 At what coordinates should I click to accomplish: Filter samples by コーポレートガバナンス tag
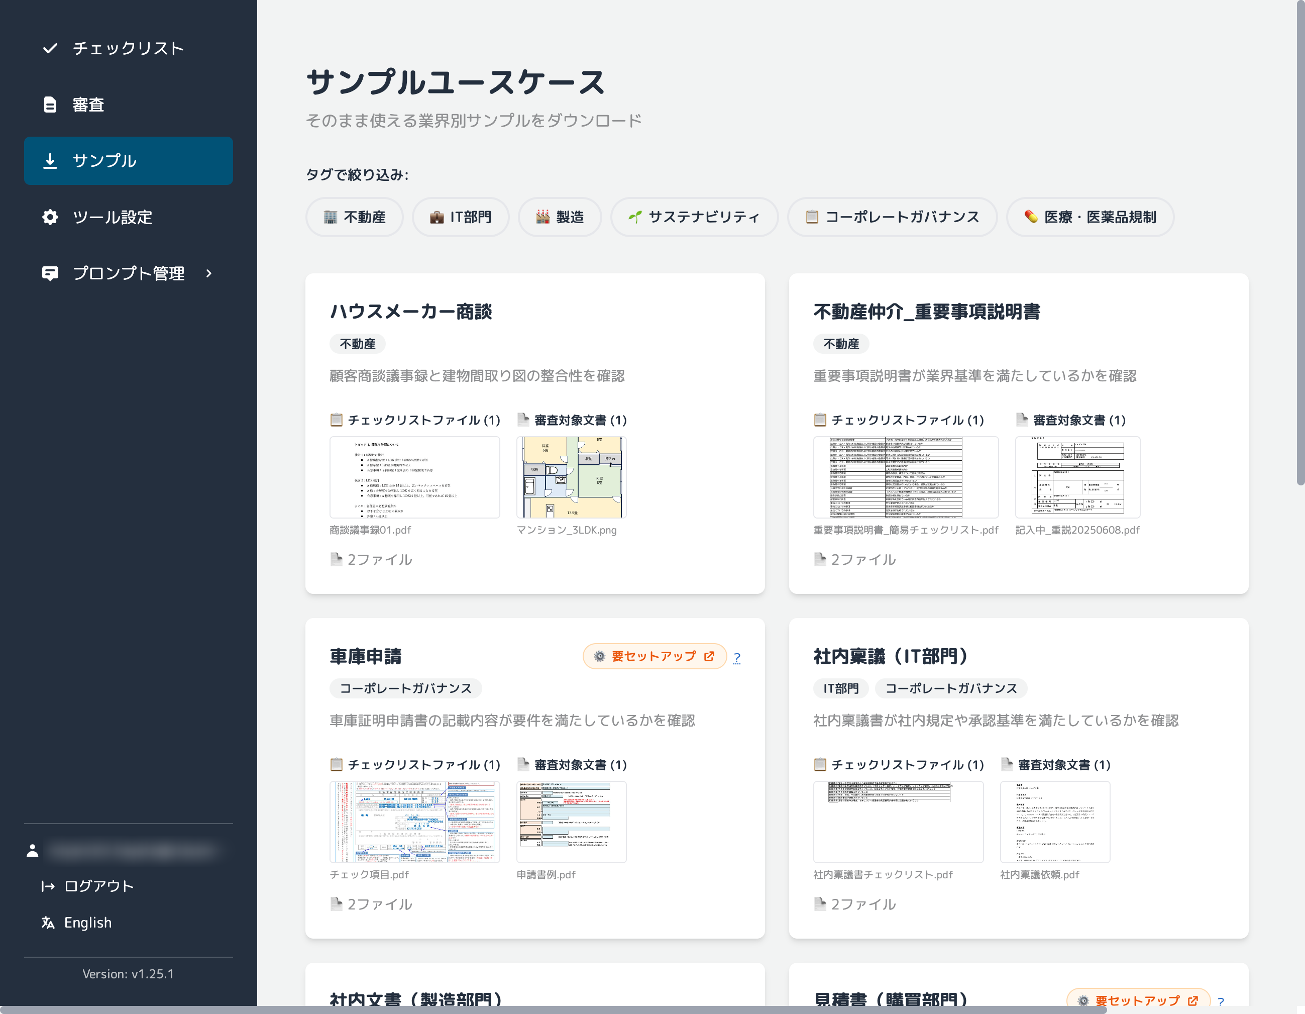[x=893, y=217]
